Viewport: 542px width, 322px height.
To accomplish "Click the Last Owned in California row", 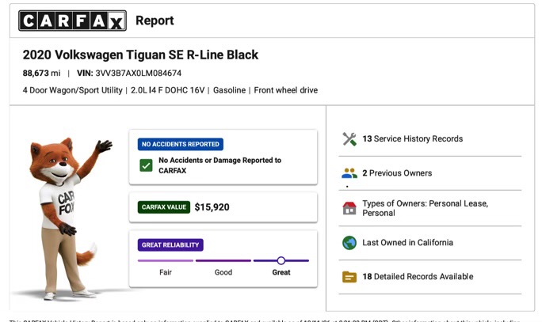I will [x=430, y=243].
